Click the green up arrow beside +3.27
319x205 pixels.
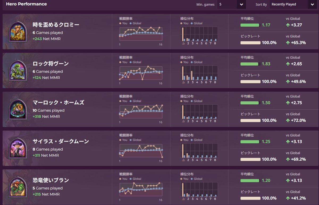[288, 25]
